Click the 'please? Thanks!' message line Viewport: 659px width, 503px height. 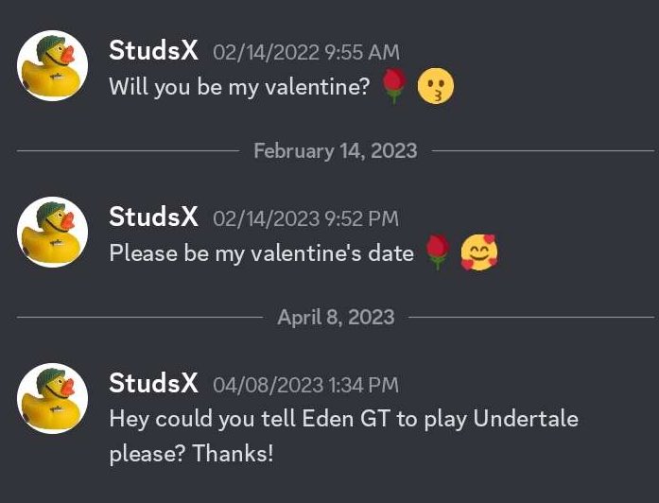tap(191, 454)
